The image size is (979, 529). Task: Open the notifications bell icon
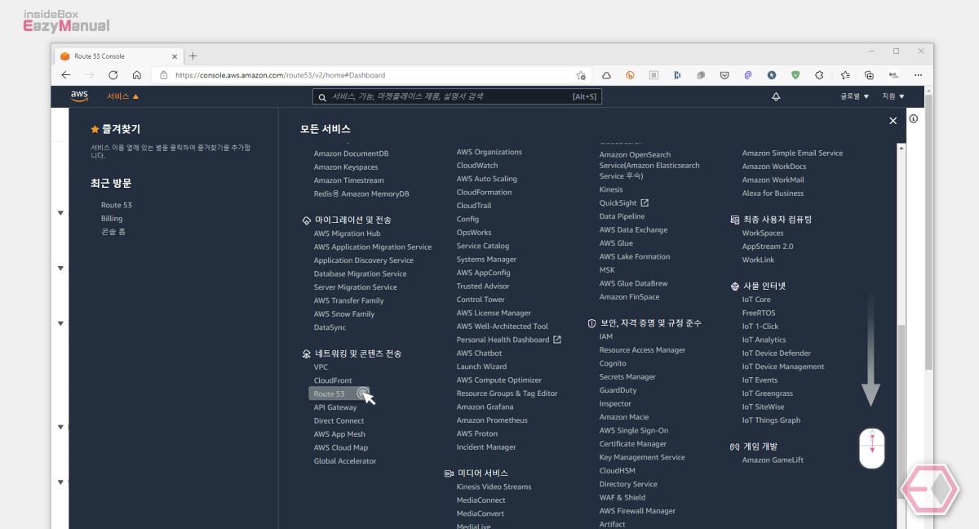pos(776,96)
